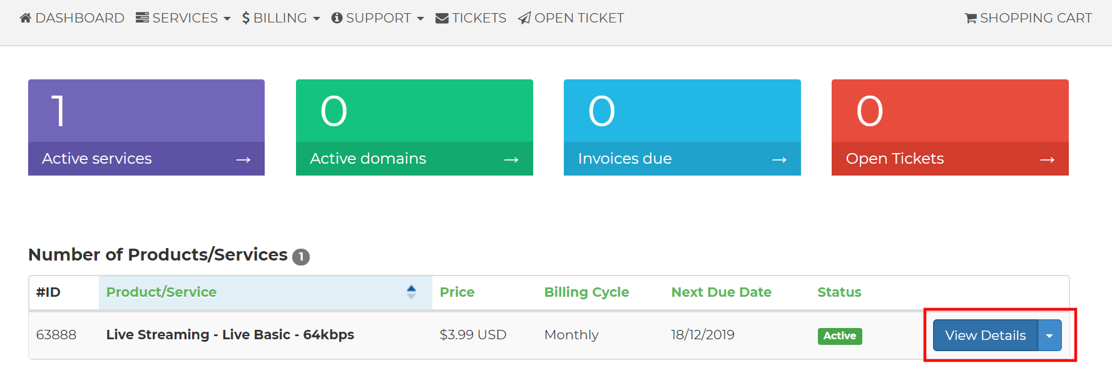Click the Tickets envelope icon
This screenshot has width=1112, height=368.
click(x=442, y=18)
